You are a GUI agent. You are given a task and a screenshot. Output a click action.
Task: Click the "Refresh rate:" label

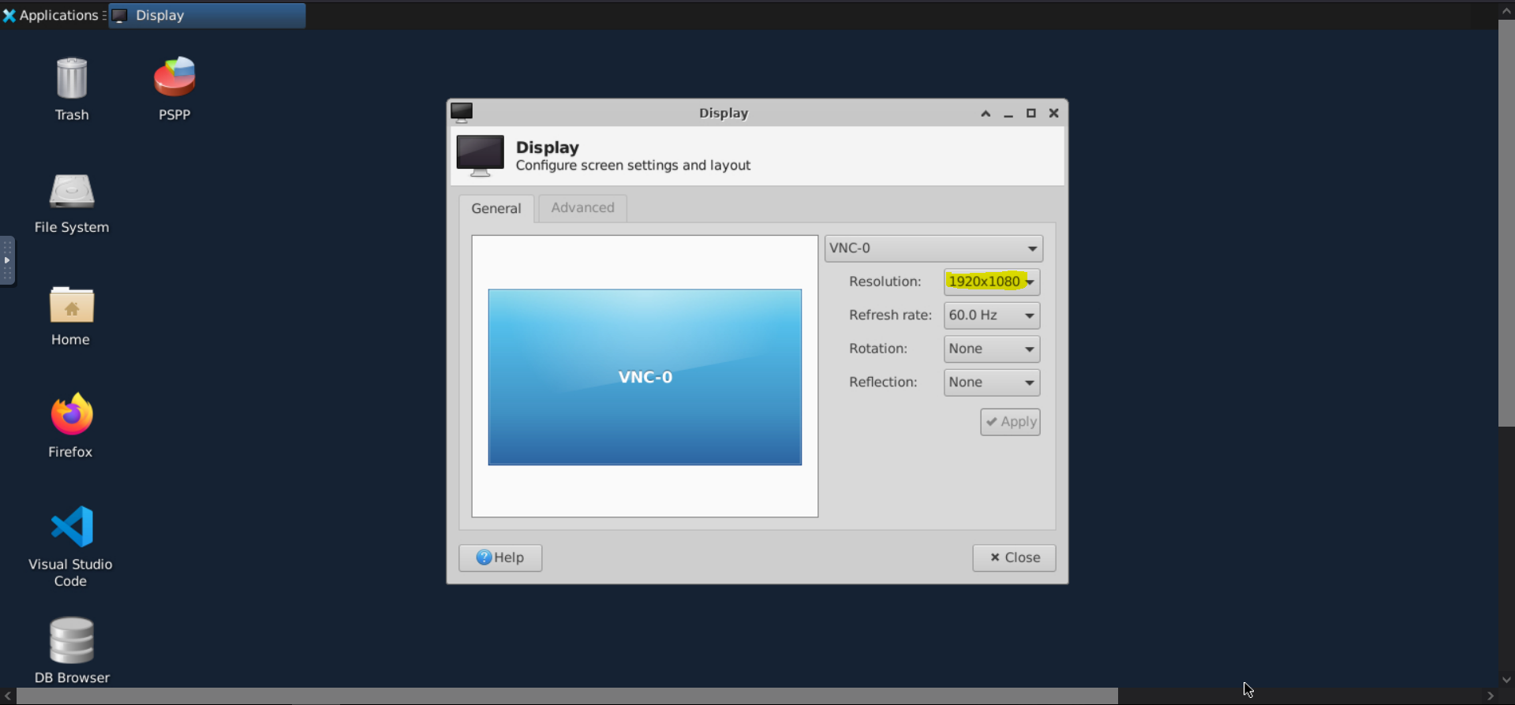[890, 315]
